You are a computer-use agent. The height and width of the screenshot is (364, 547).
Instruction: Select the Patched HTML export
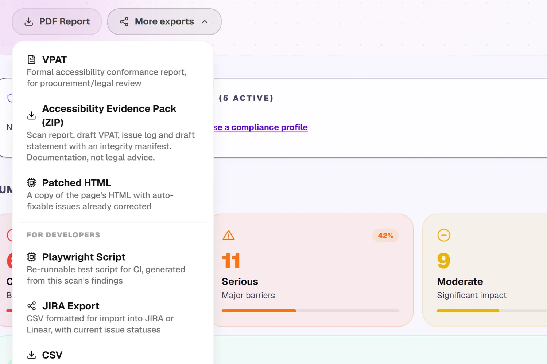coord(113,194)
